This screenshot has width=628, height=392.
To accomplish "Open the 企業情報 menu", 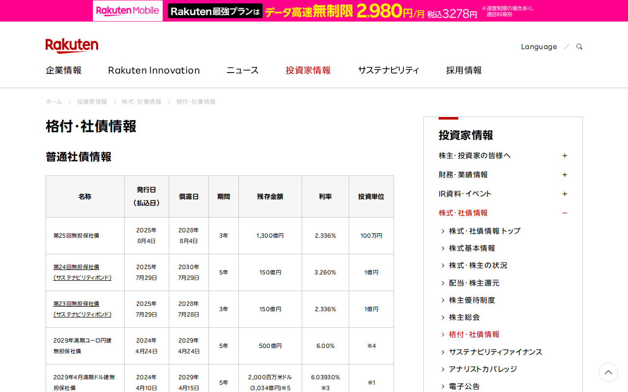I will click(x=63, y=70).
